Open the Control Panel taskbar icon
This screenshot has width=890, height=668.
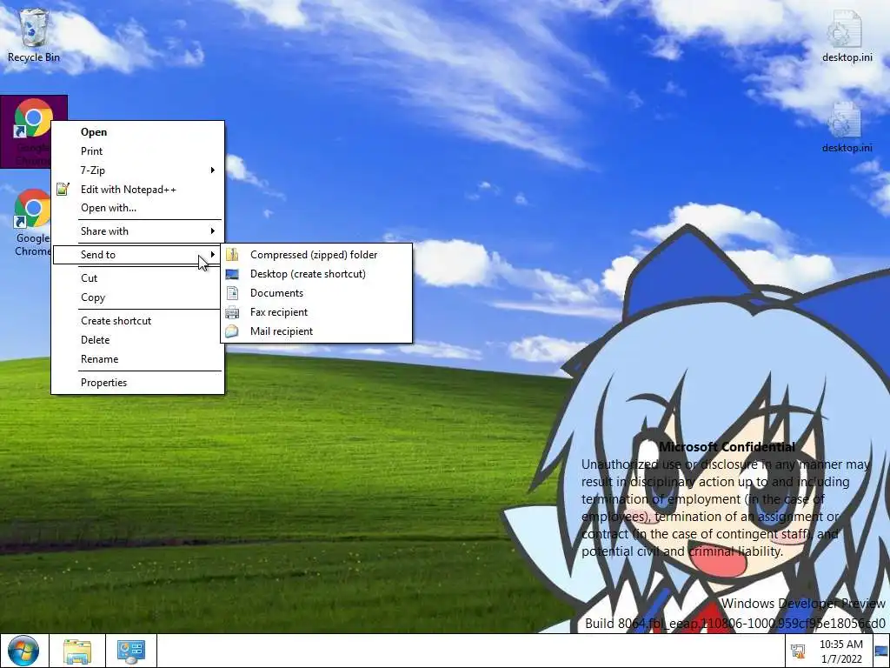[131, 651]
